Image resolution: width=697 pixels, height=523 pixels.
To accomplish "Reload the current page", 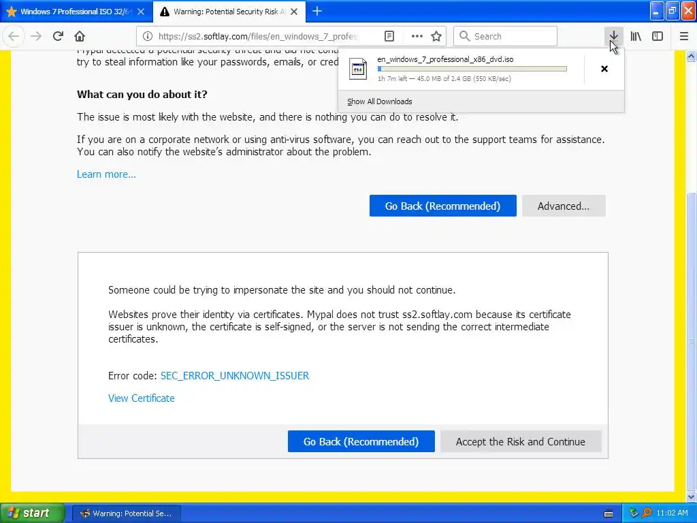I will [58, 36].
